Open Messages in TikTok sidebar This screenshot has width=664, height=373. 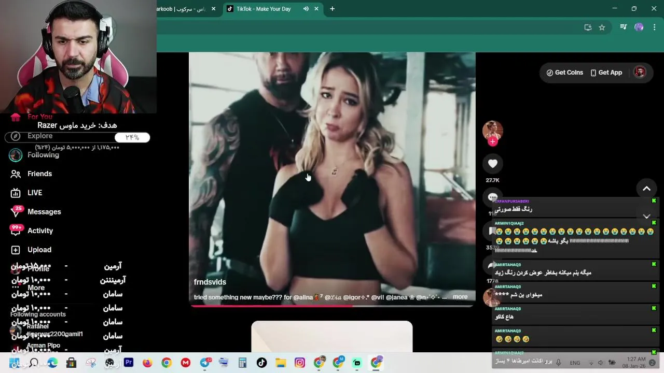(36, 211)
